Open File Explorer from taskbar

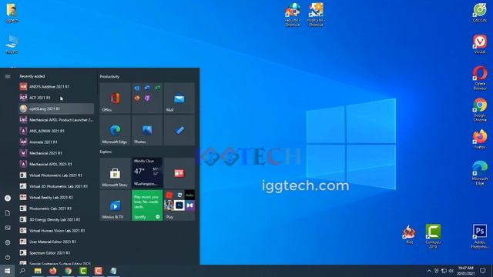click(38, 271)
